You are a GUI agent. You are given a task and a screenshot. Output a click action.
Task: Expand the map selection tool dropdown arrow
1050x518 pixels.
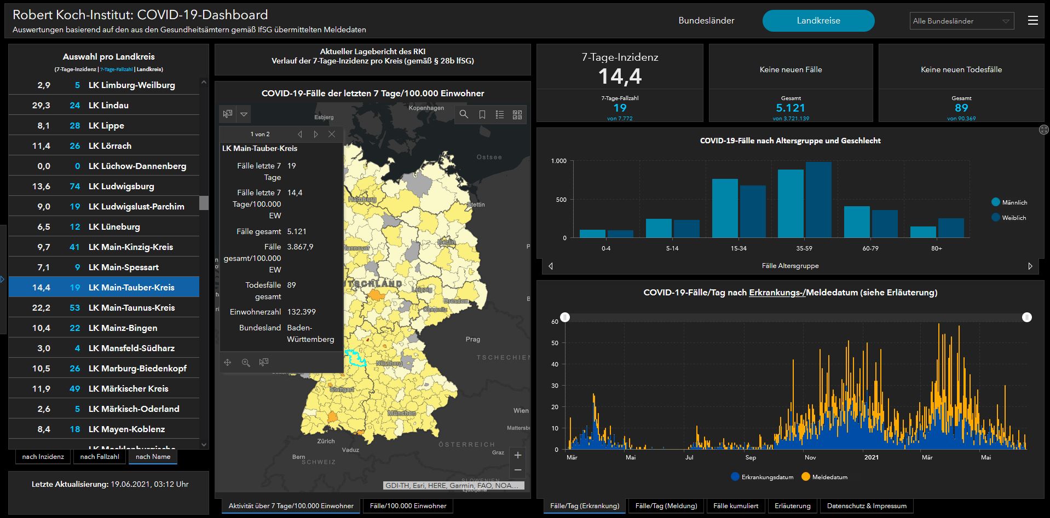[244, 114]
